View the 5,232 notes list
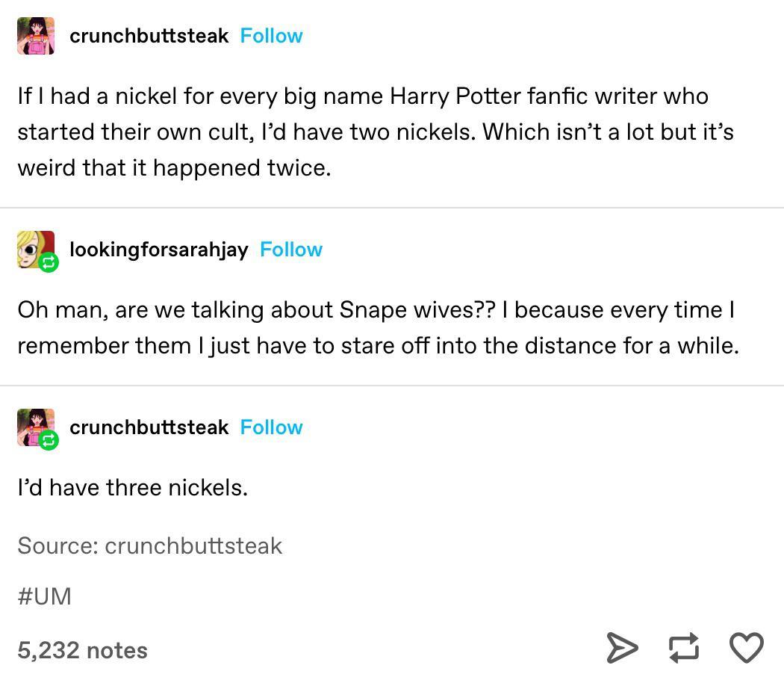Viewport: 784px width, 674px height. pyautogui.click(x=82, y=649)
